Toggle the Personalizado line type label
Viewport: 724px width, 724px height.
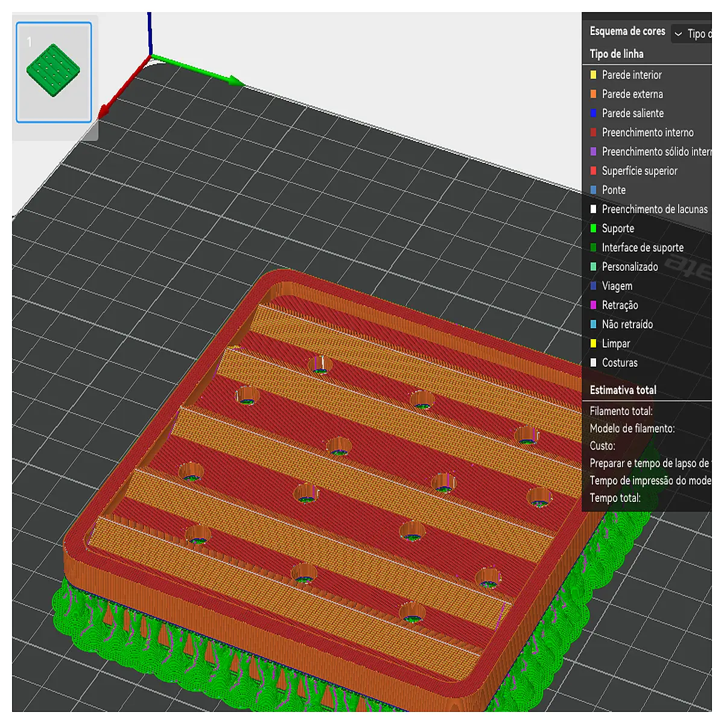click(630, 267)
